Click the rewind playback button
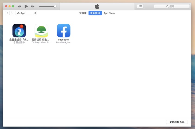The image size is (195, 129). (x=19, y=6)
